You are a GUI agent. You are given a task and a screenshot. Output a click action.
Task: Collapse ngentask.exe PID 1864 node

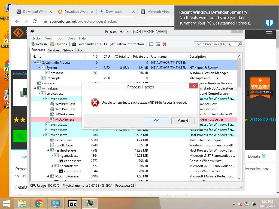[52, 156]
